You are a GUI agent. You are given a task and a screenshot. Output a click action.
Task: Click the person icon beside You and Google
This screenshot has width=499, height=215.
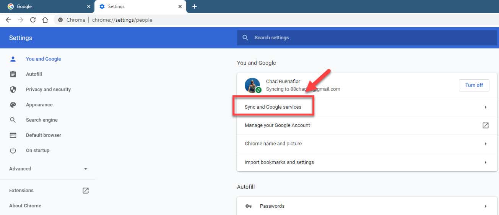pos(13,59)
